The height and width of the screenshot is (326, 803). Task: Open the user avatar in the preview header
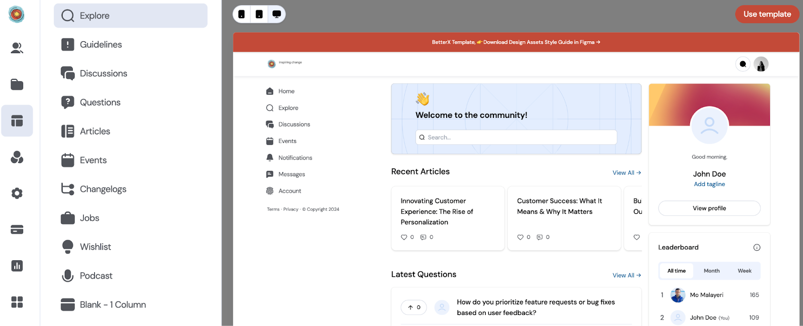tap(761, 64)
